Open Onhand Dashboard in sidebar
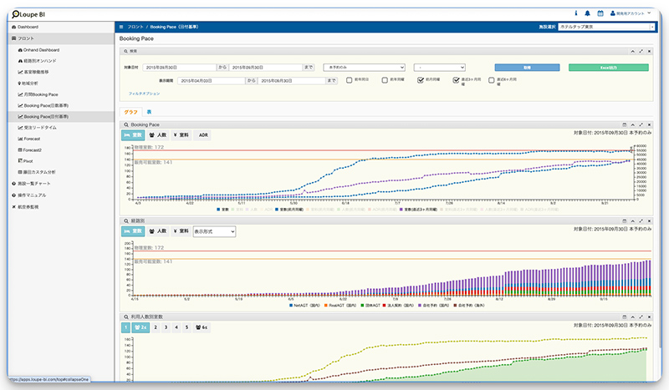 pos(40,50)
